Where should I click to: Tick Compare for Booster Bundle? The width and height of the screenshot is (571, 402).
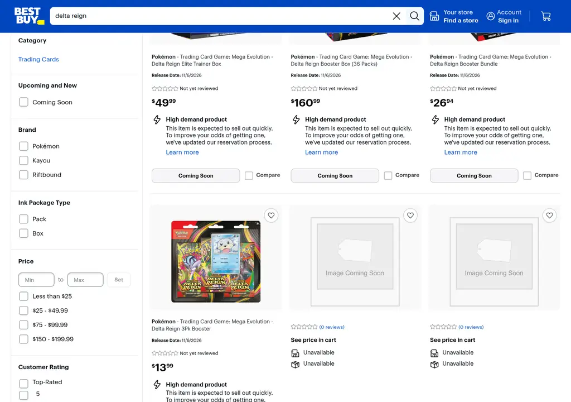pyautogui.click(x=527, y=176)
